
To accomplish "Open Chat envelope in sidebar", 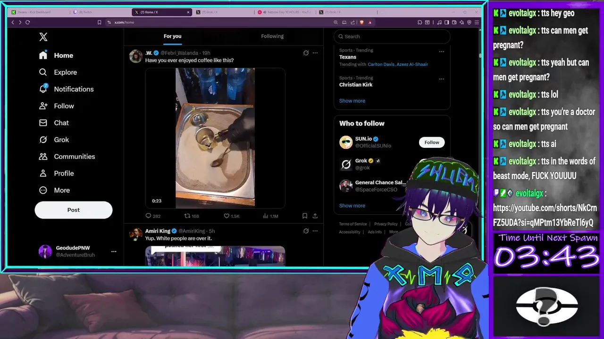I will [43, 123].
